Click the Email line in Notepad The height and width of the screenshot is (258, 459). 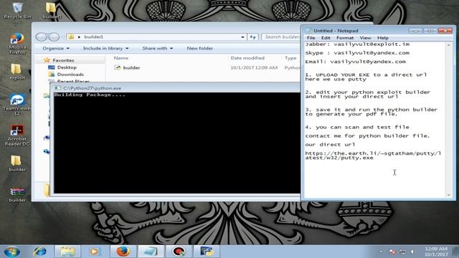pos(356,62)
